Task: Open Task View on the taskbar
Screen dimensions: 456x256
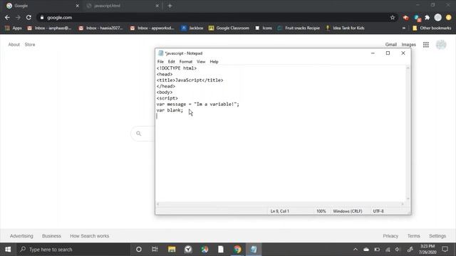Action: pos(155,250)
